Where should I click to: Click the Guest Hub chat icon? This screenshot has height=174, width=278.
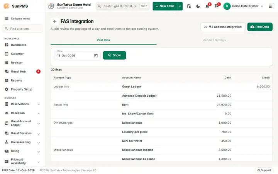tap(7, 72)
